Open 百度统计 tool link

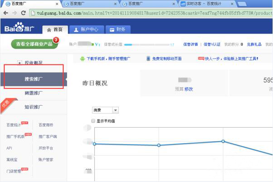point(14,125)
